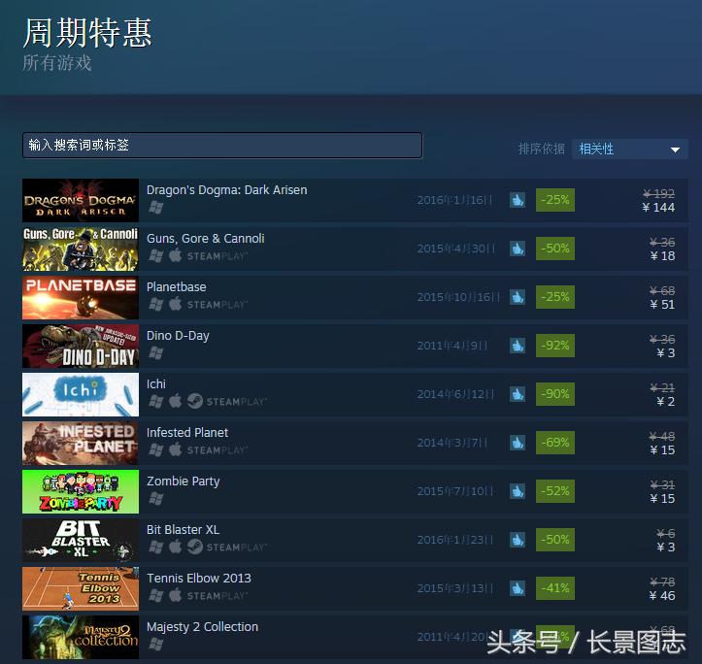Click the -25% discount badge for Dragon's Dogma
The height and width of the screenshot is (664, 702).
(555, 200)
